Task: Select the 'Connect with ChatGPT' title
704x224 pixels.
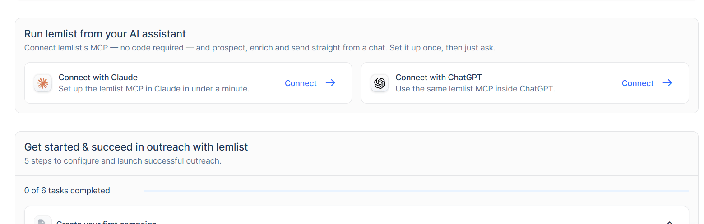Action: point(439,78)
